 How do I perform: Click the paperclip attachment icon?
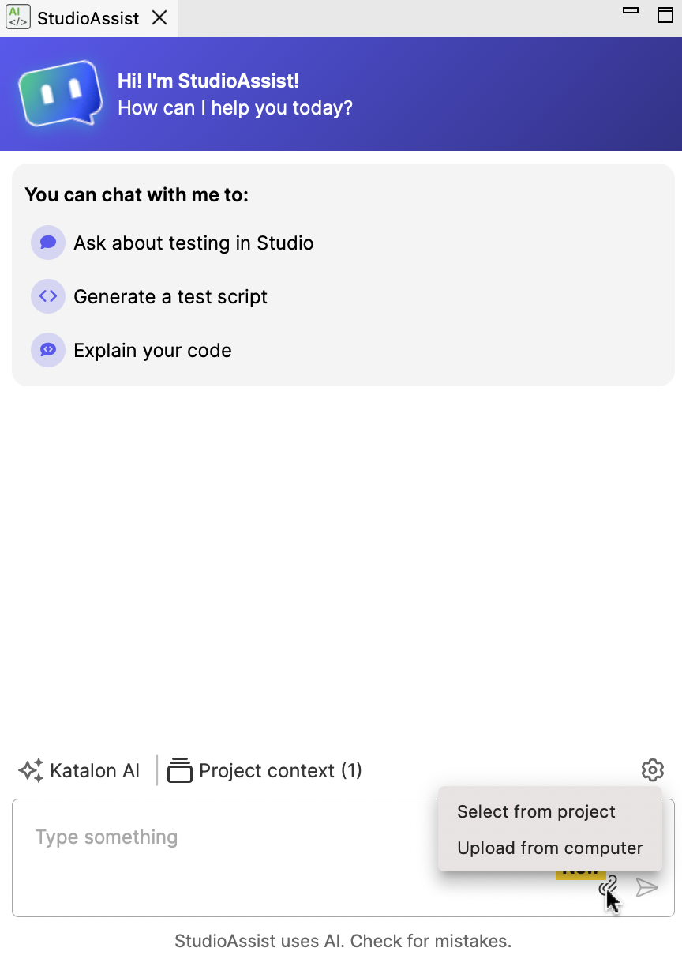click(608, 887)
